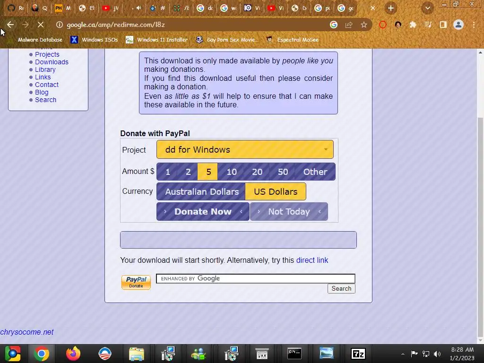Select donation amount 20
The height and width of the screenshot is (363, 484).
(257, 172)
